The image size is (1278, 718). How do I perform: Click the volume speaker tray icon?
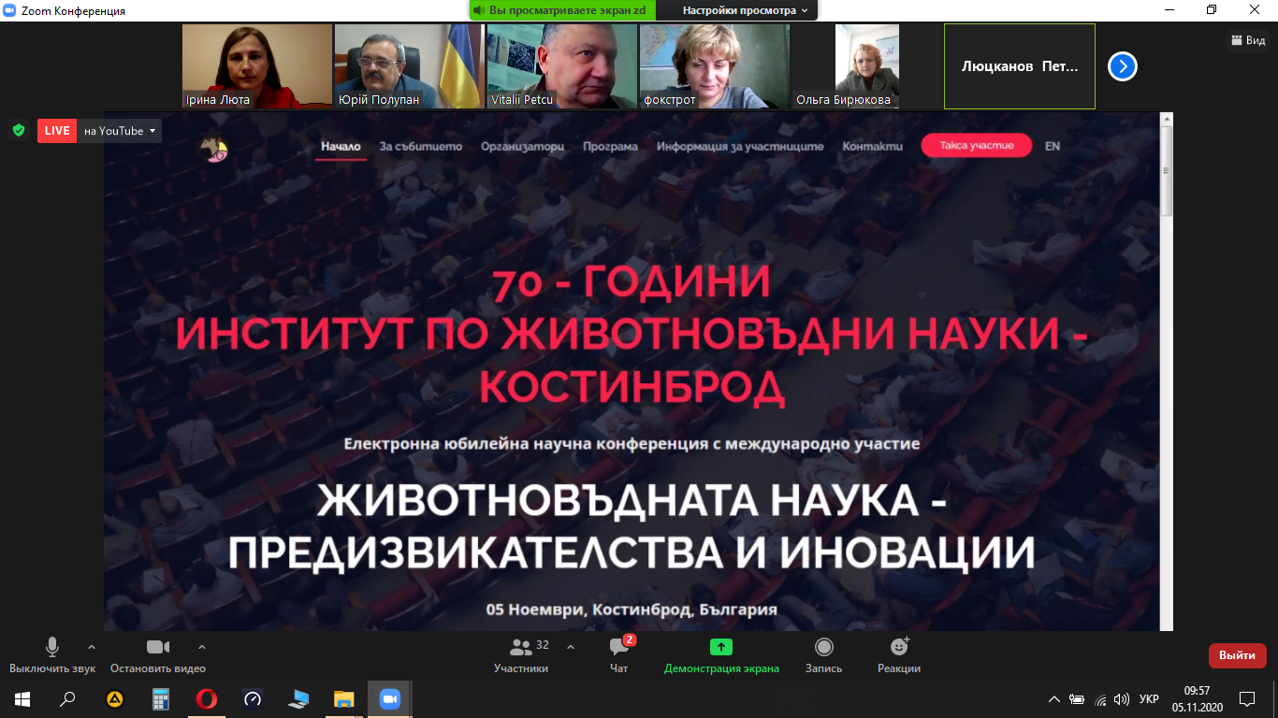pyautogui.click(x=1121, y=698)
